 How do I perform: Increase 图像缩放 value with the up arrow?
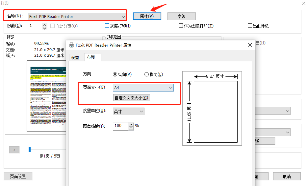(x=131, y=124)
